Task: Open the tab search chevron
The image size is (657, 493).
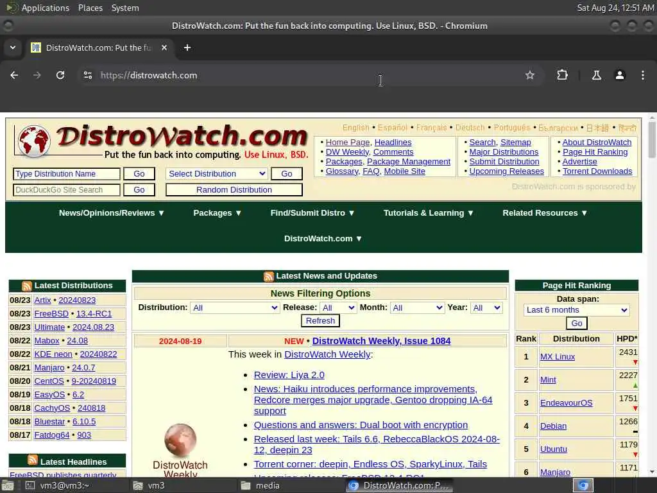Action: tap(13, 48)
